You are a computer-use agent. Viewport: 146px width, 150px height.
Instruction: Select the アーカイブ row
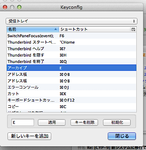tap(71, 68)
